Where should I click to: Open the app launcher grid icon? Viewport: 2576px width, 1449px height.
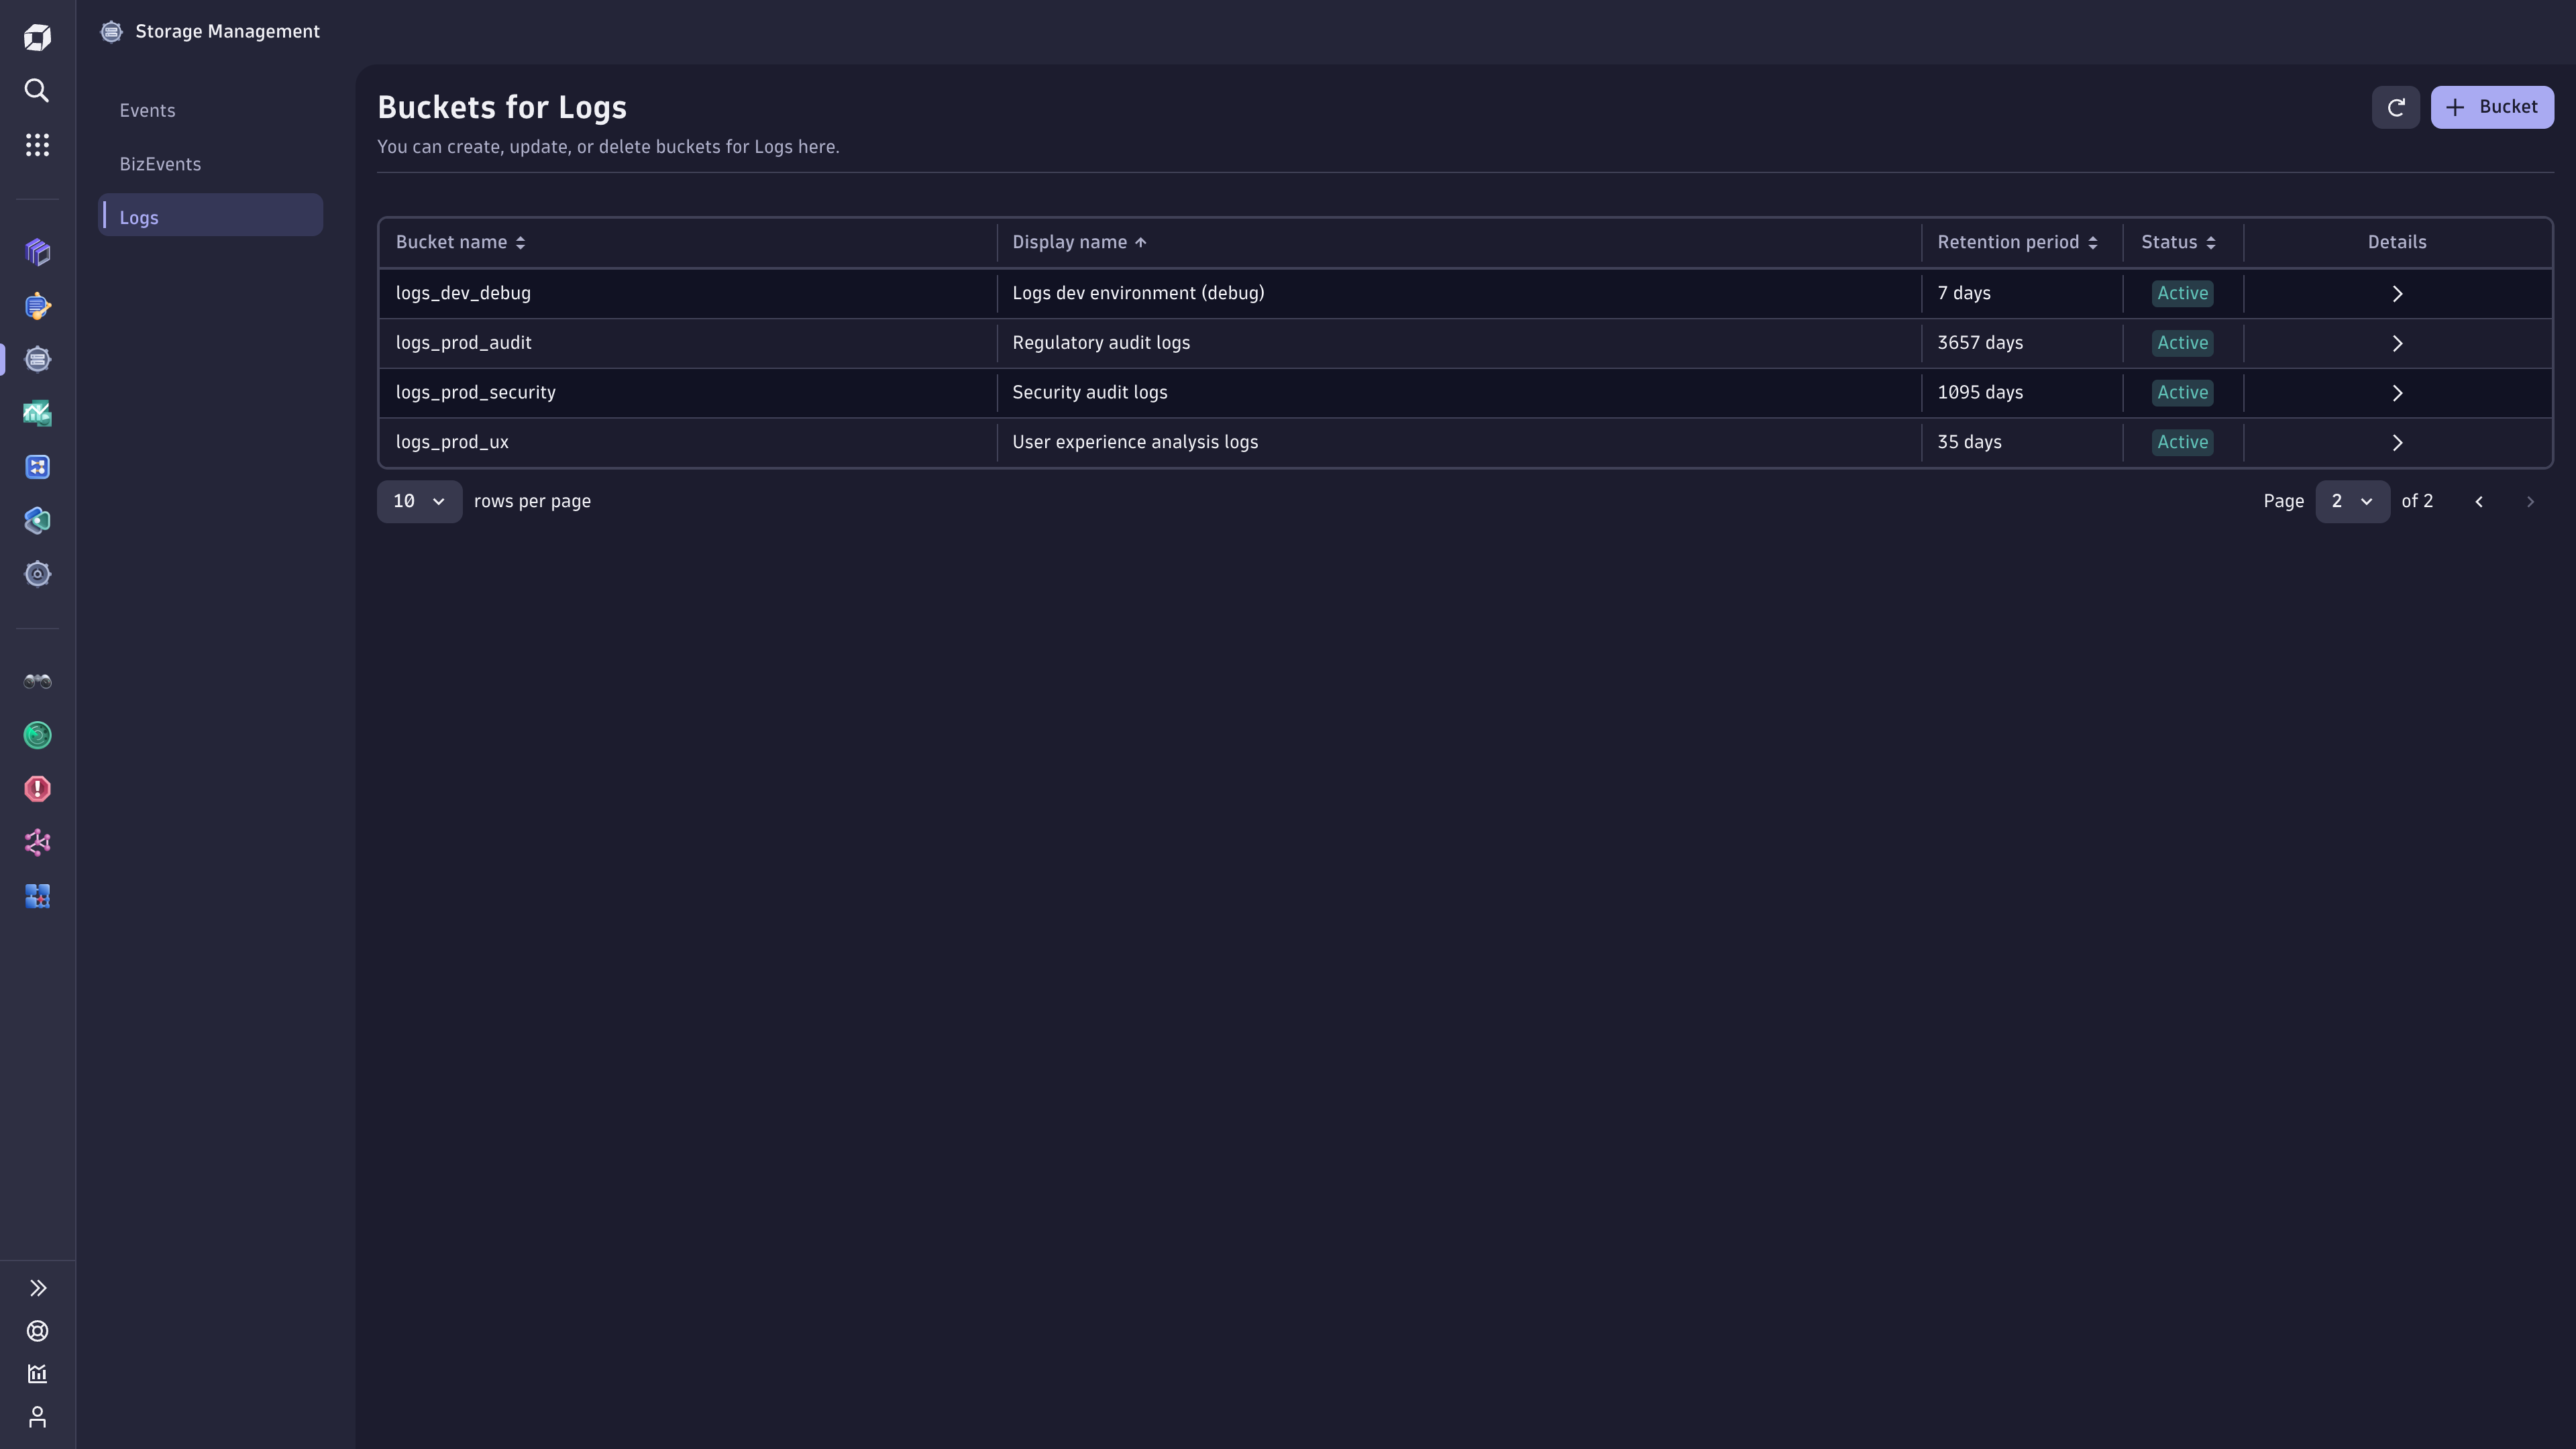pyautogui.click(x=37, y=144)
